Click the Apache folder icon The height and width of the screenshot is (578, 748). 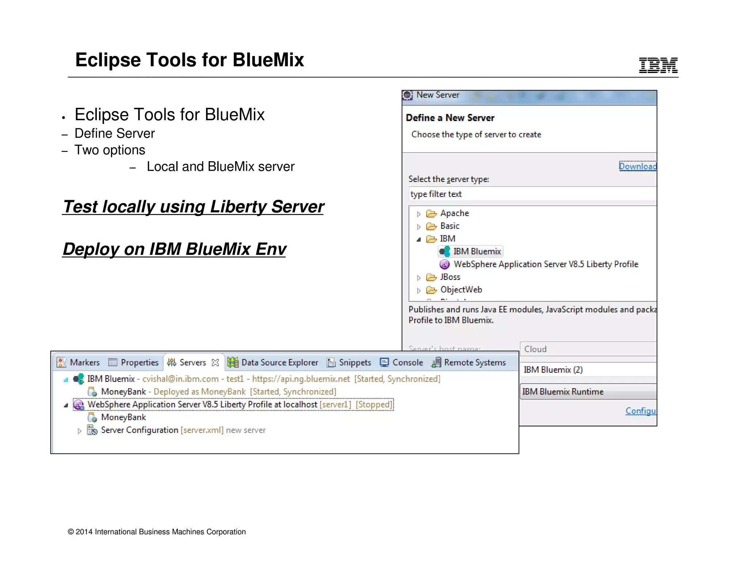tap(431, 213)
